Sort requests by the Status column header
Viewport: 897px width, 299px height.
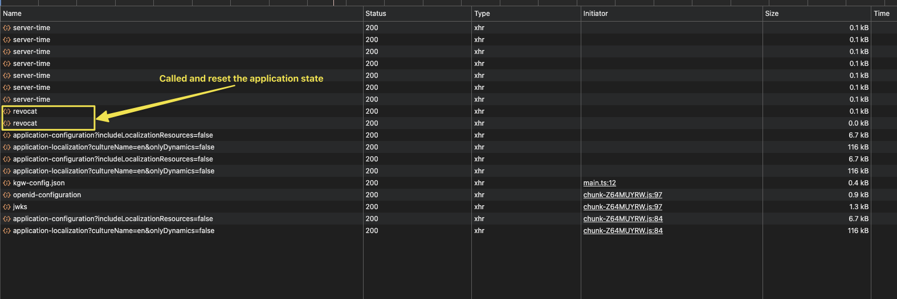pos(376,14)
